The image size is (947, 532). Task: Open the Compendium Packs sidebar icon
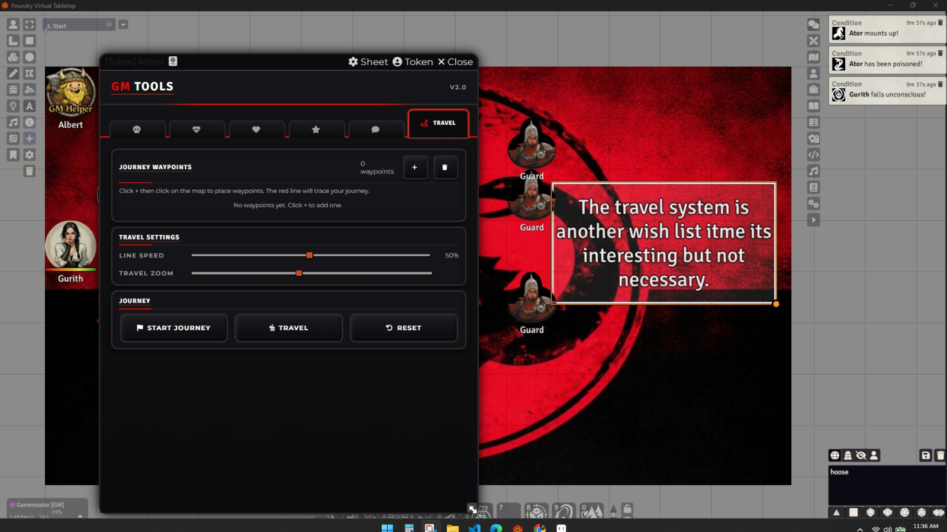click(814, 188)
